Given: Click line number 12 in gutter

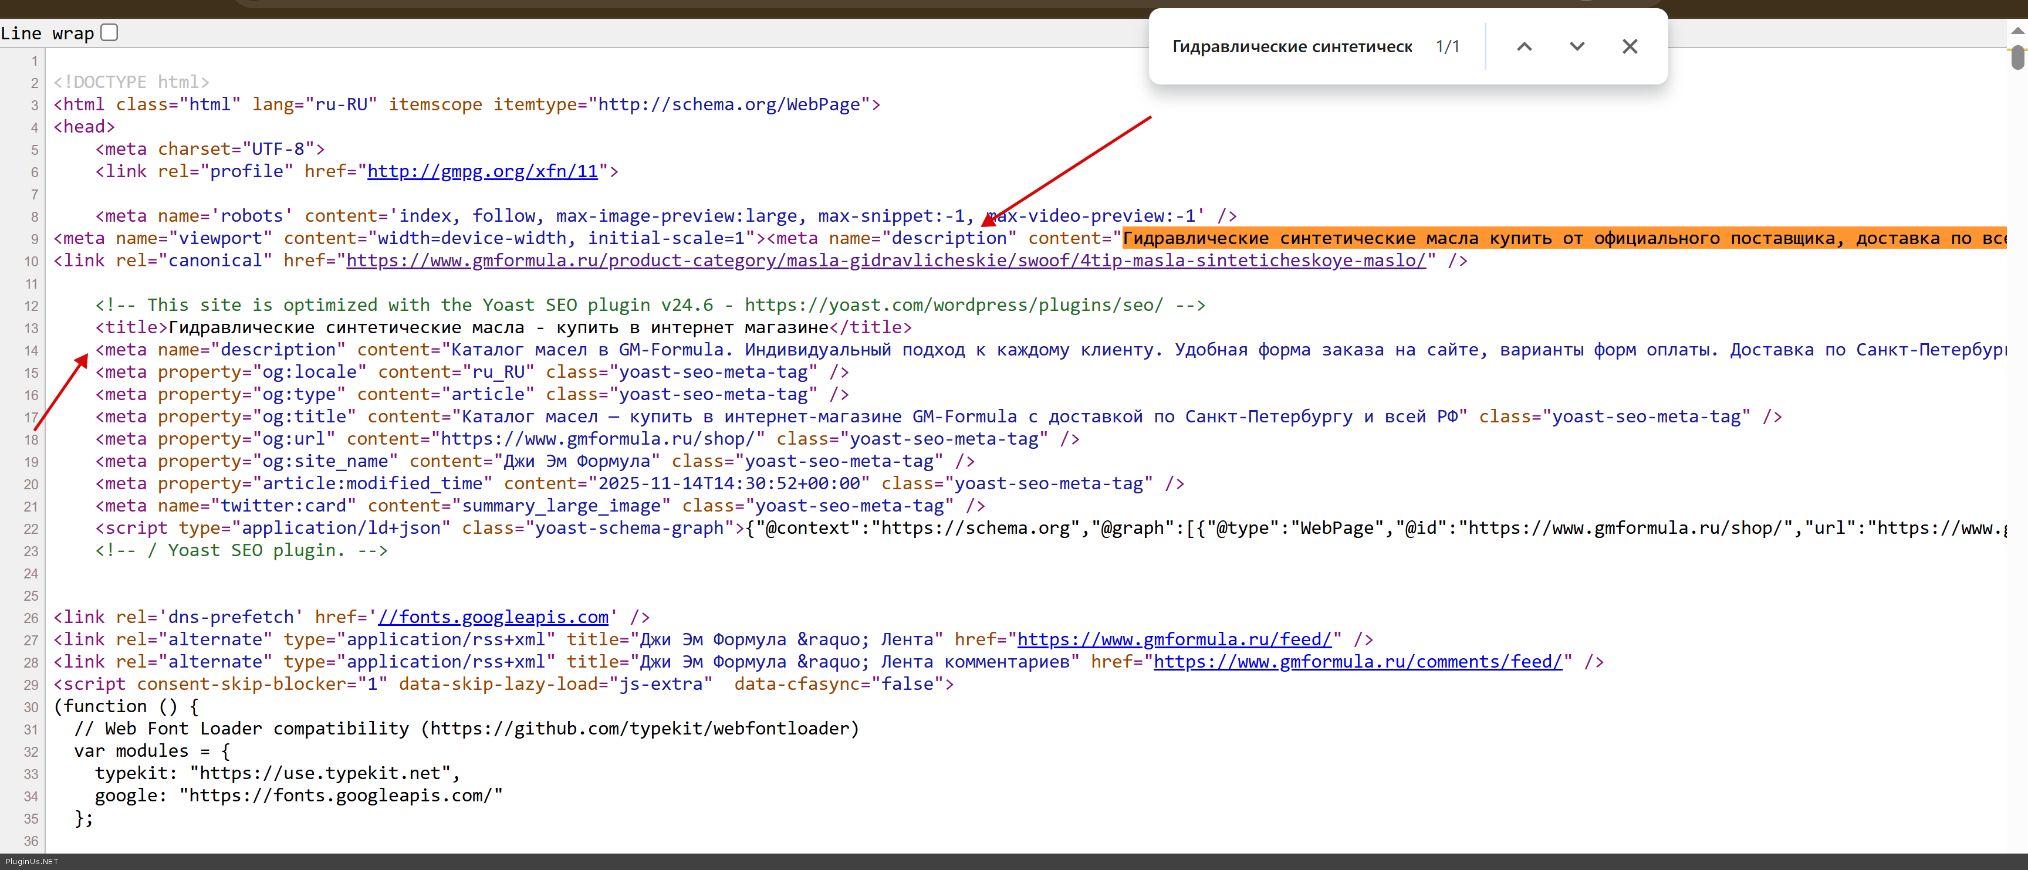Looking at the screenshot, I should point(31,306).
